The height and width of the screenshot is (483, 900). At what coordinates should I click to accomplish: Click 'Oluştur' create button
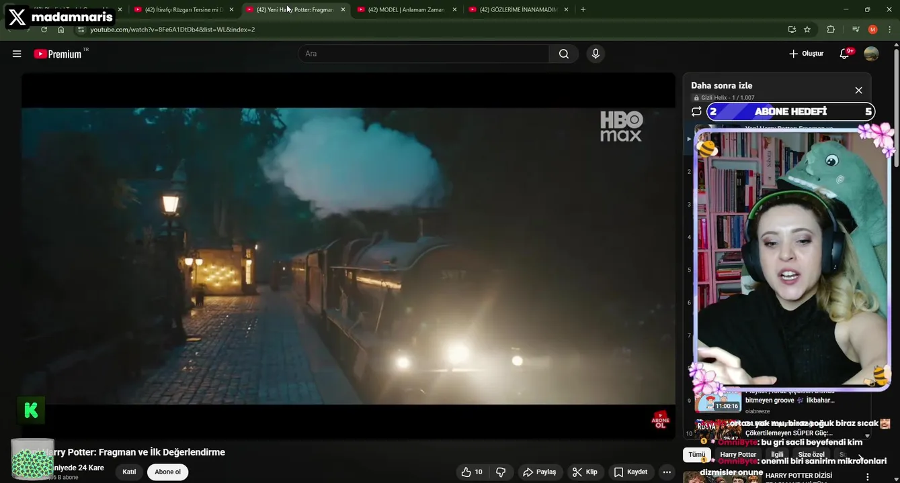pos(806,54)
